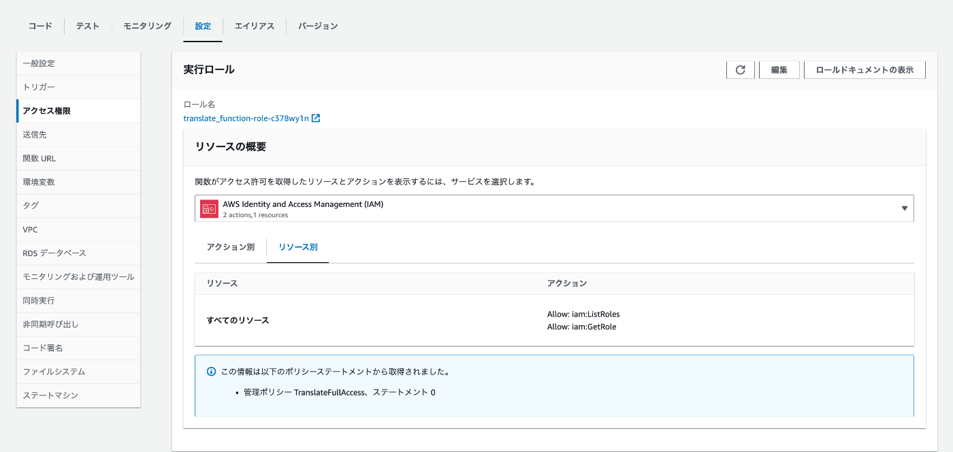953x452 pixels.
Task: Go to the バージョン tab
Action: coord(318,26)
